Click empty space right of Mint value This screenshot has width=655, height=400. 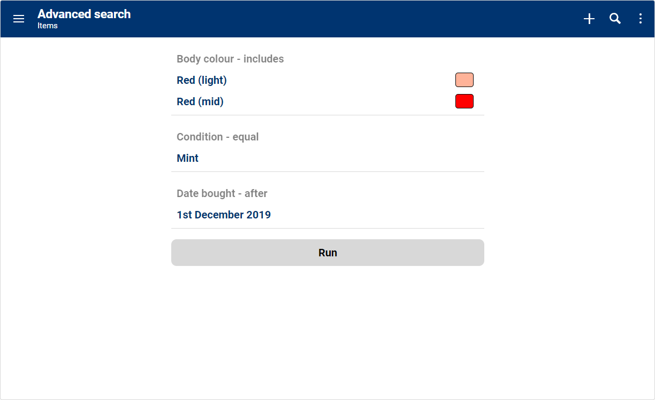pyautogui.click(x=348, y=158)
